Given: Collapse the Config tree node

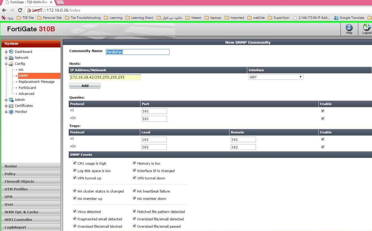Looking at the screenshot, I should [6, 64].
